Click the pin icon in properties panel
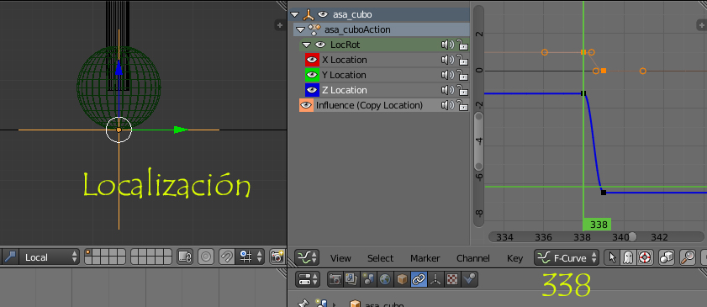 pyautogui.click(x=303, y=304)
